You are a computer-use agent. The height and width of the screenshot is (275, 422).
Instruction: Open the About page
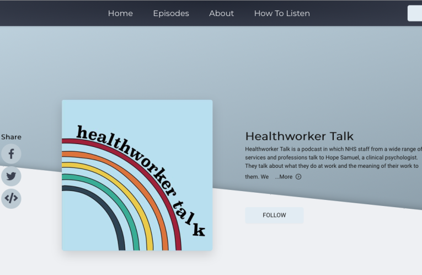click(x=222, y=13)
